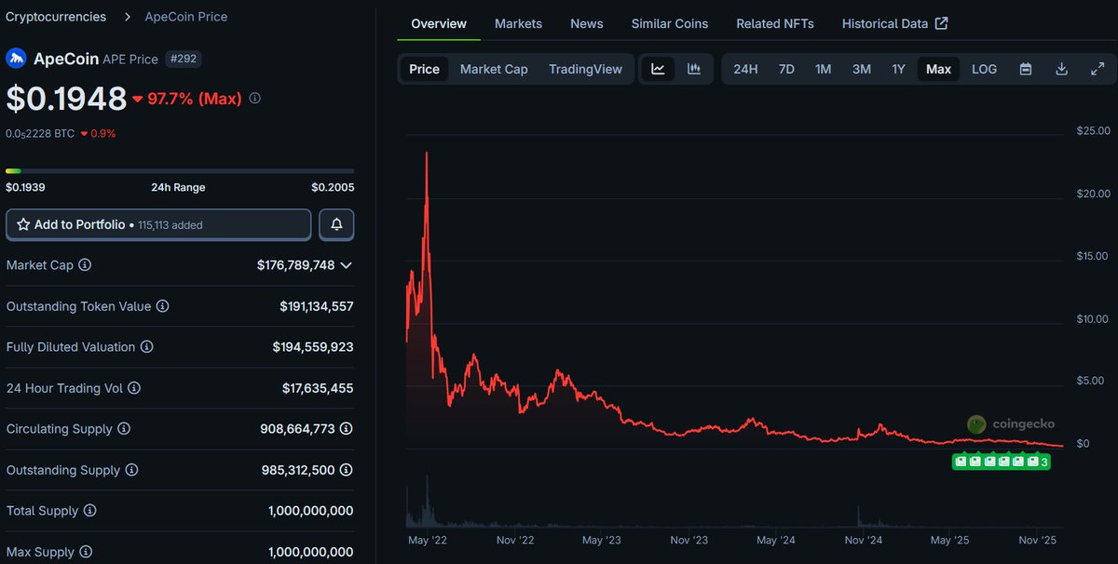Show Circulating Supply label info icon
The width and height of the screenshot is (1118, 564).
click(x=124, y=429)
